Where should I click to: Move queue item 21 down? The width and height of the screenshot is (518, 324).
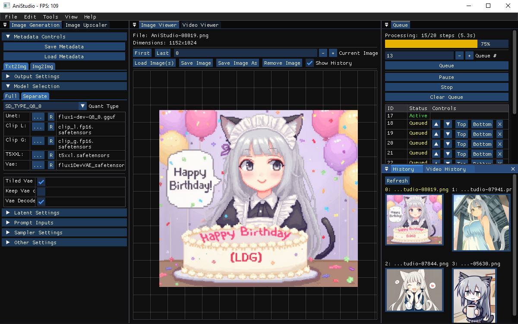tap(448, 154)
